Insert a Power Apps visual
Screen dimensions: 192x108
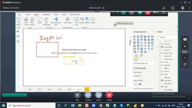(67, 20)
